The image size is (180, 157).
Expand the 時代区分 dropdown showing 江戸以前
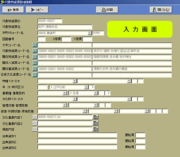(86, 87)
